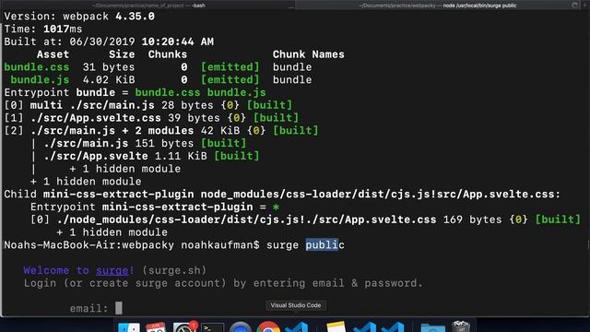
Task: Click the '1017ms' build time
Action: pyautogui.click(x=63, y=29)
